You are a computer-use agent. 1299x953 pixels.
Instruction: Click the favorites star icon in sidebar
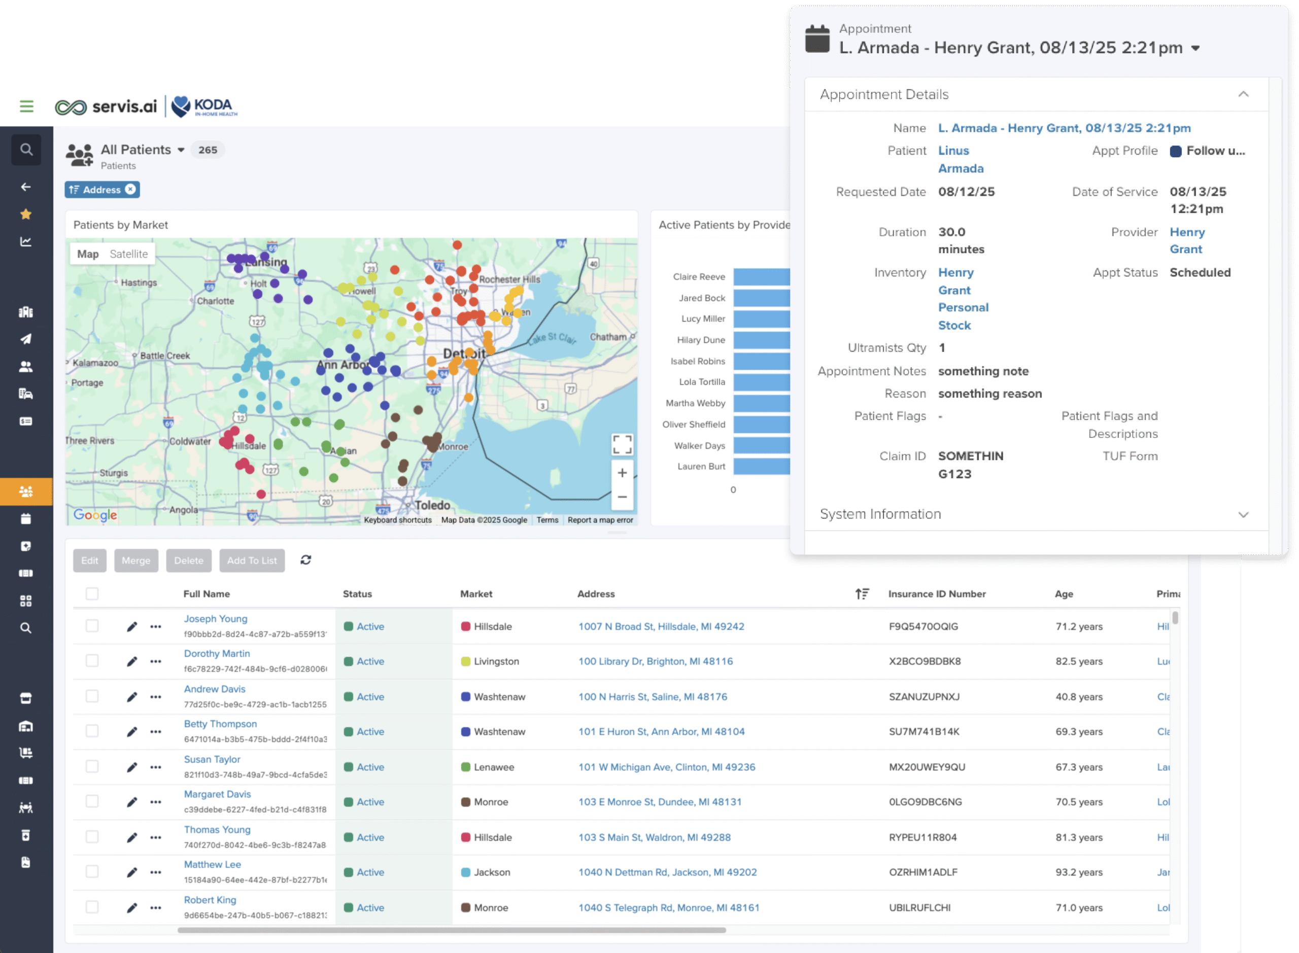26,215
